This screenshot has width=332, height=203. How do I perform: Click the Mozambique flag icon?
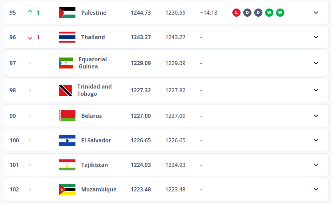pos(67,189)
